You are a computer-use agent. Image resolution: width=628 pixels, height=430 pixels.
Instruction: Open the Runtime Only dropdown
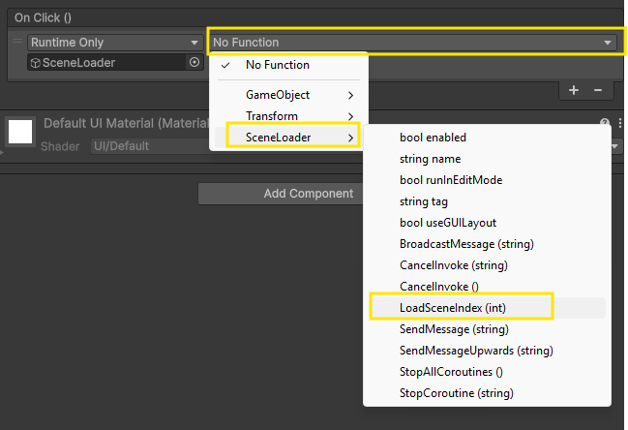tap(114, 42)
